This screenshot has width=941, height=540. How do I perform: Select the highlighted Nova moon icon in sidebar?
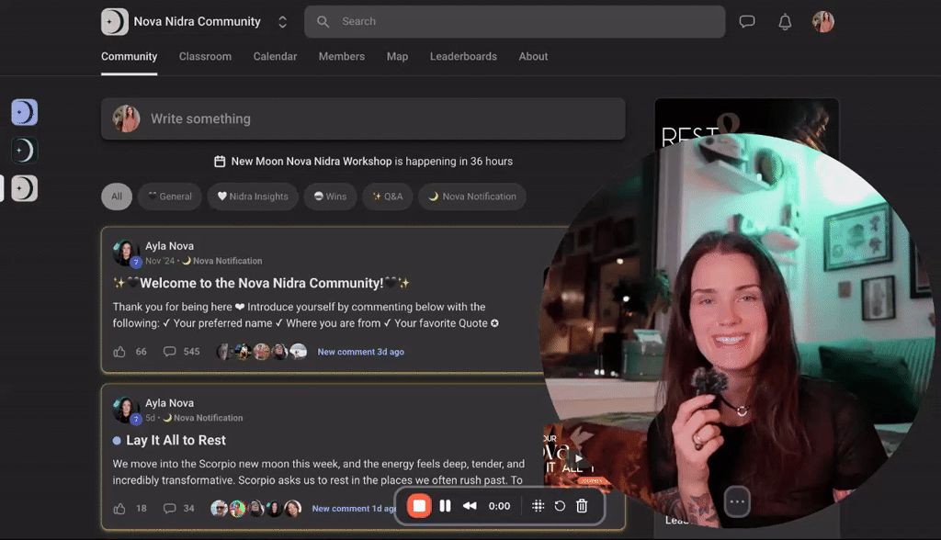24,111
